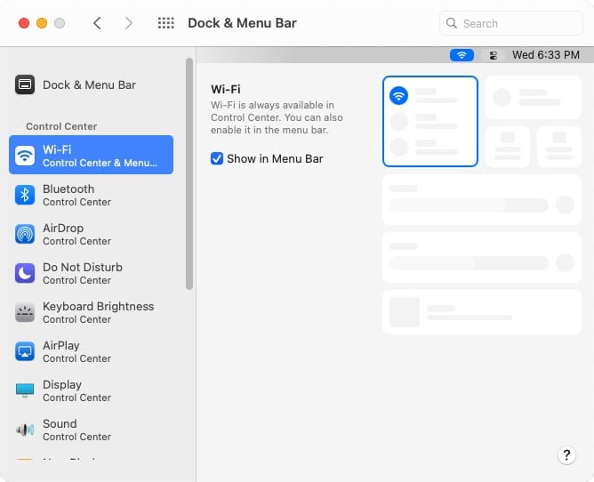Select Do Not Disturb item
594x482 pixels.
coord(91,273)
